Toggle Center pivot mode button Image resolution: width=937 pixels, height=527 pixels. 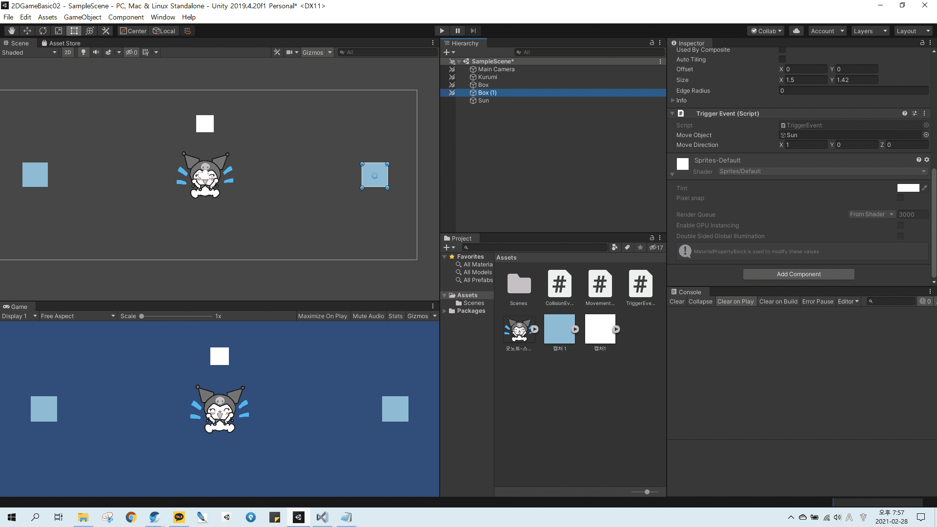[x=133, y=31]
